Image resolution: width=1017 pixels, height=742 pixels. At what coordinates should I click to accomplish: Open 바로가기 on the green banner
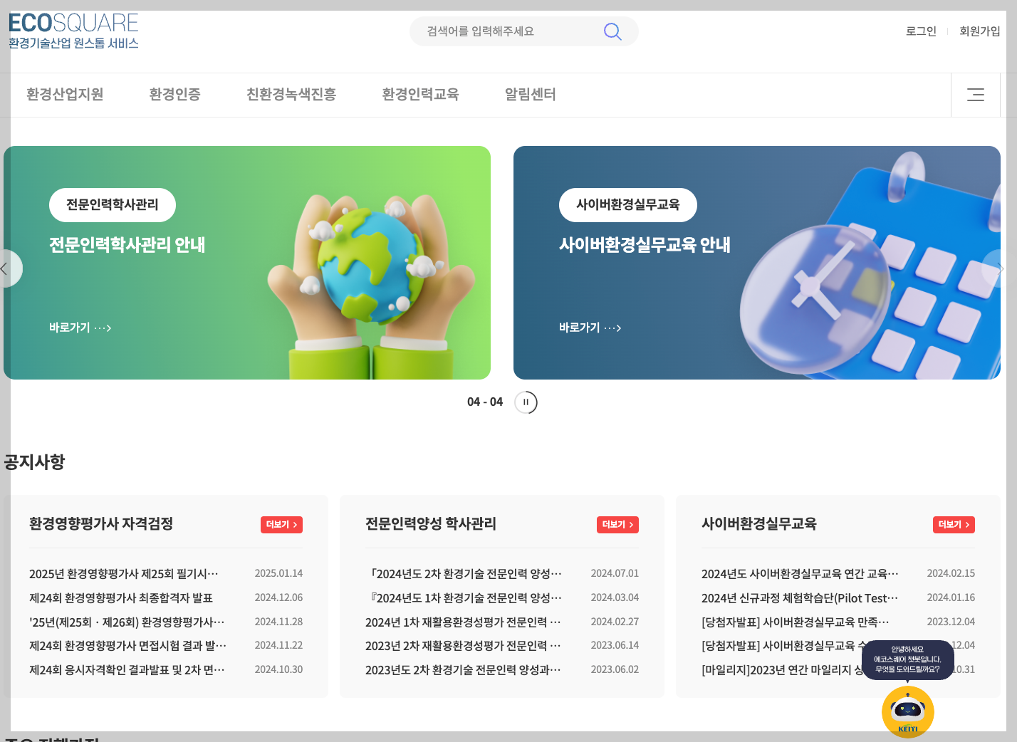click(x=80, y=328)
